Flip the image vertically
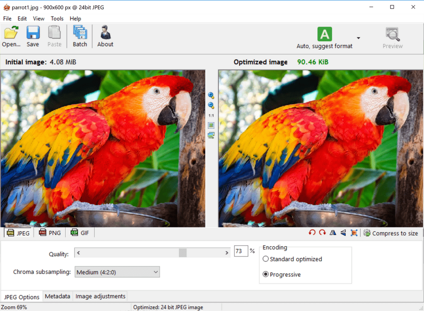Image resolution: width=424 pixels, height=311 pixels. (342, 233)
